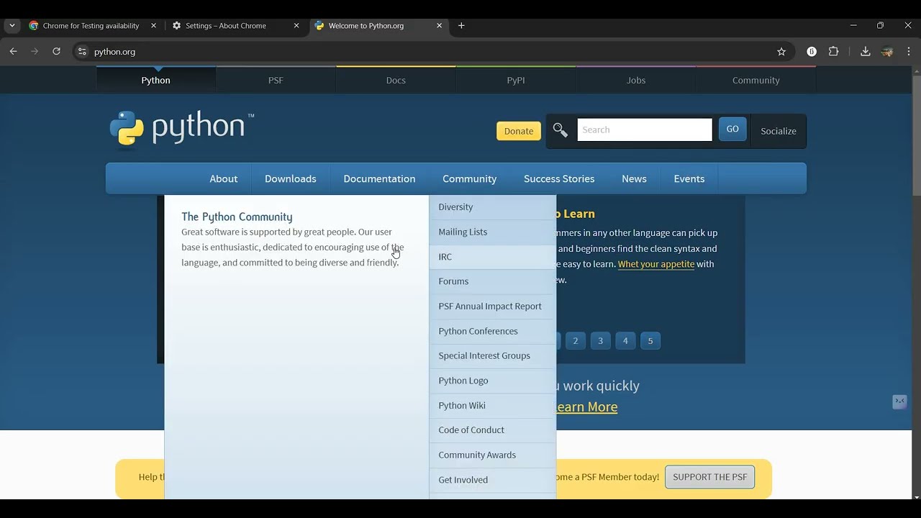
Task: Choose Community Awards submenu entry
Action: click(x=492, y=455)
